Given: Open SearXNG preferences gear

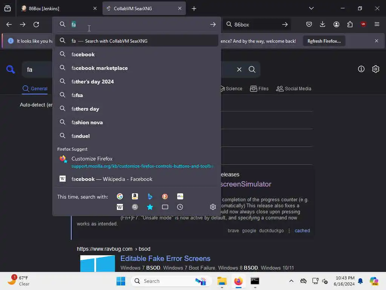Looking at the screenshot, I should [376, 69].
